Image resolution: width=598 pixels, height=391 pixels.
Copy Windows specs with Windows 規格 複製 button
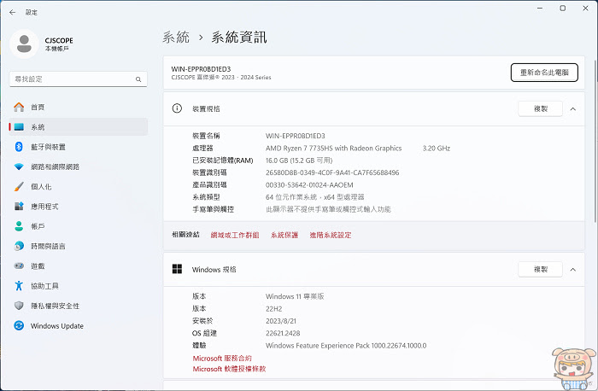(x=541, y=270)
